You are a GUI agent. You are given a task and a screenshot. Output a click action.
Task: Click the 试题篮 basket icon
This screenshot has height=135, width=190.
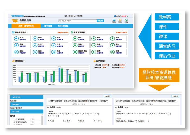[x=126, y=20]
